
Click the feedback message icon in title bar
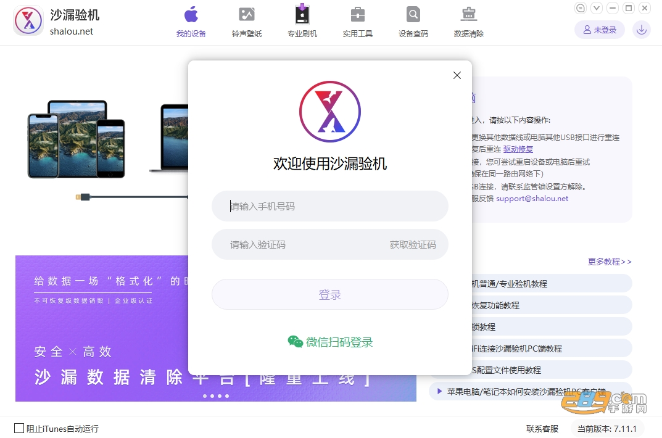pyautogui.click(x=581, y=8)
